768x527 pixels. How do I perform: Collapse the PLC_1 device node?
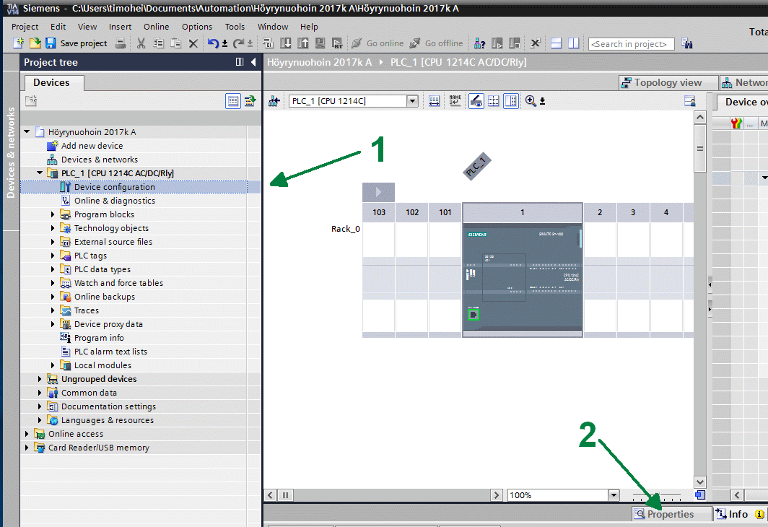(x=40, y=173)
